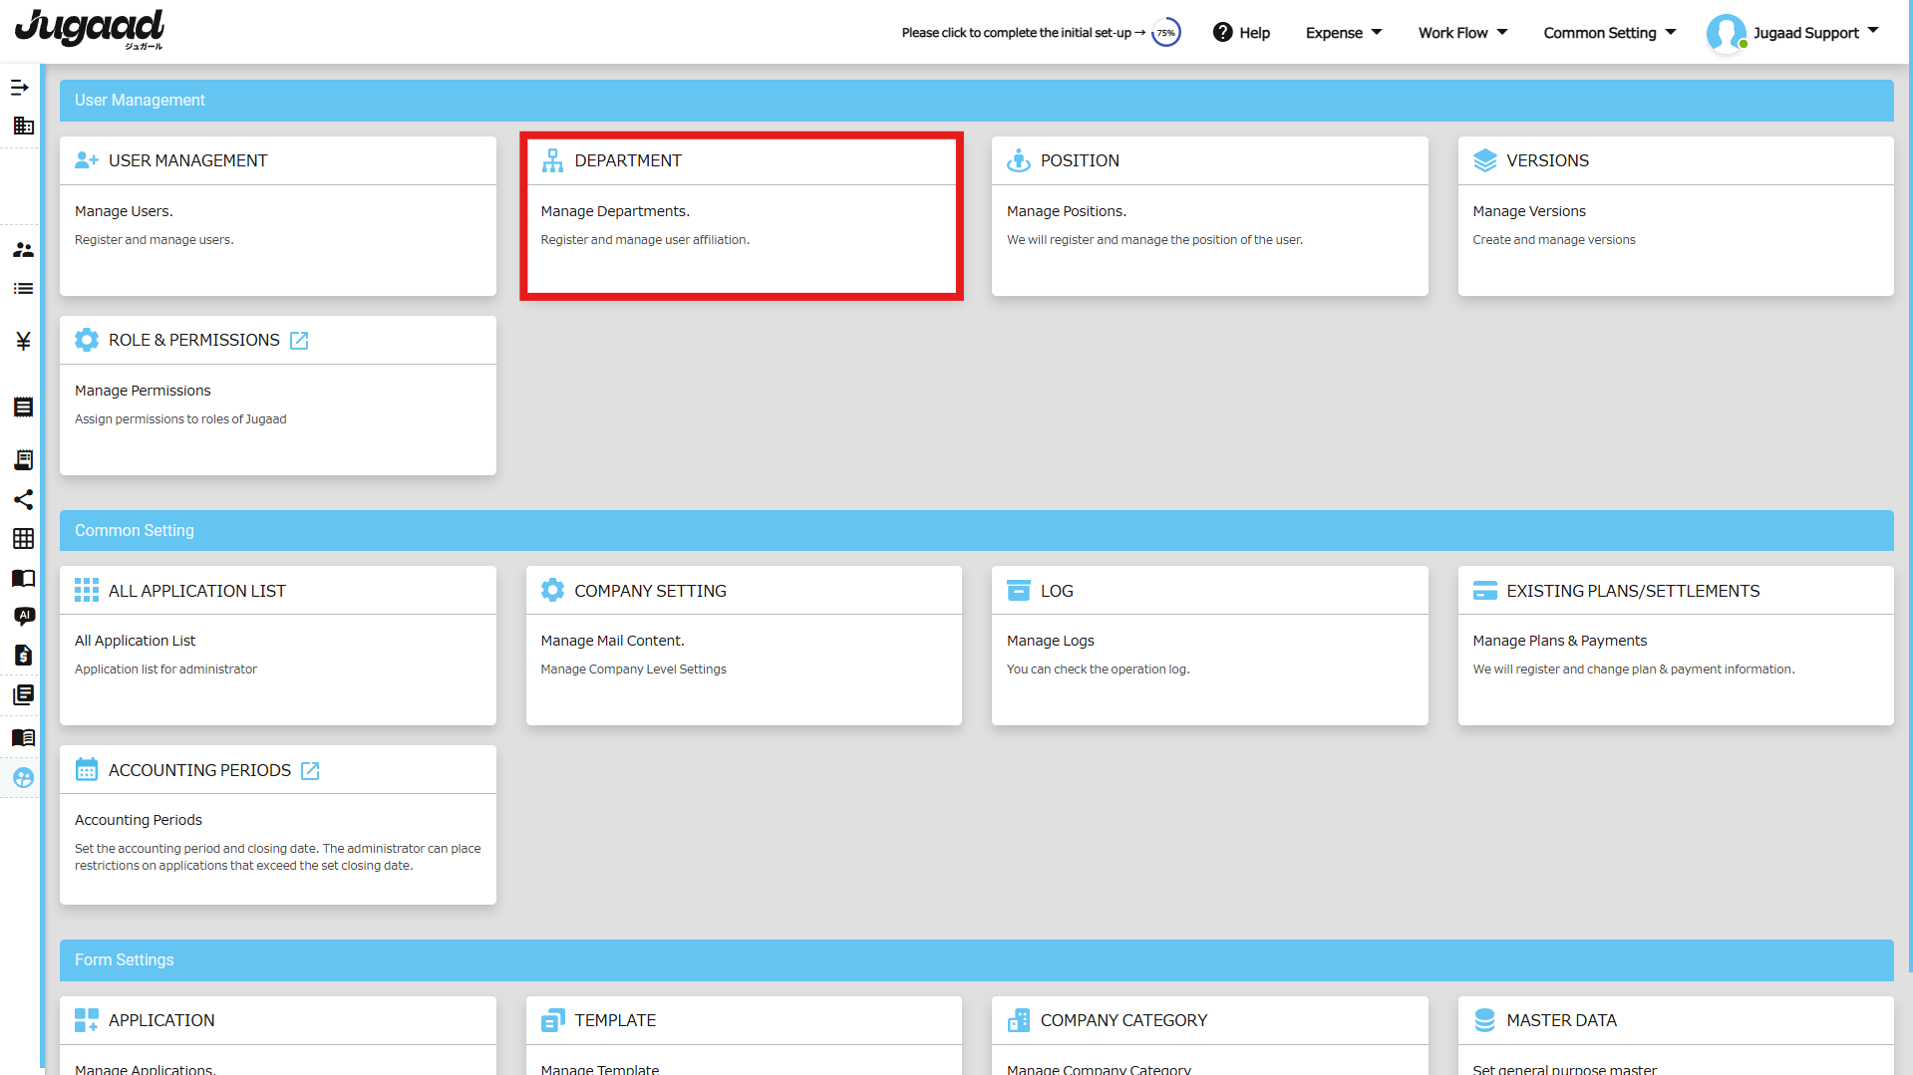Image resolution: width=1913 pixels, height=1075 pixels.
Task: Click the 'Manage Mail Content.' text
Action: (x=612, y=641)
